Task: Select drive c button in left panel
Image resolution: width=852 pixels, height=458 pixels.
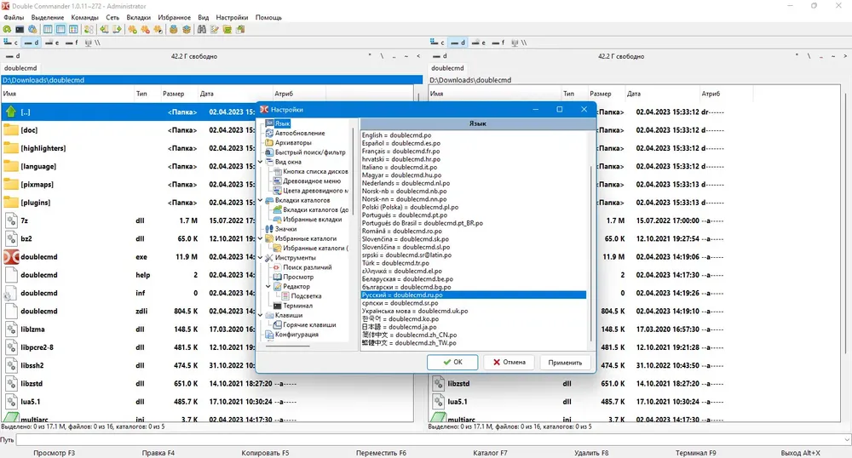Action: (x=11, y=43)
